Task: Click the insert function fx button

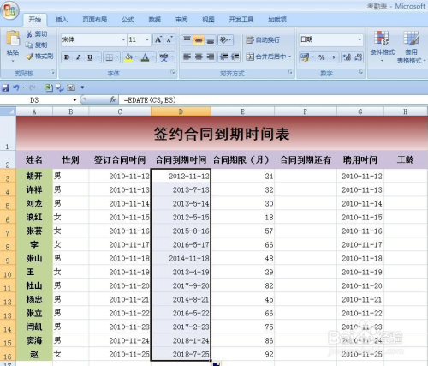Action: 113,99
